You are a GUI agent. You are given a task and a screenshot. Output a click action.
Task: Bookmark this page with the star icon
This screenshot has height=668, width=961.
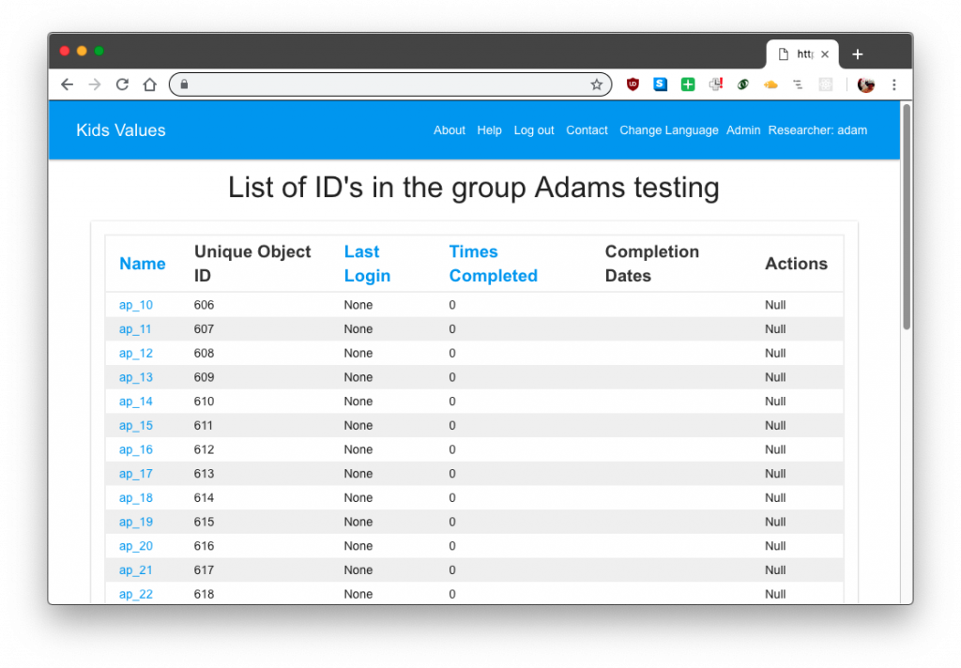coord(596,84)
